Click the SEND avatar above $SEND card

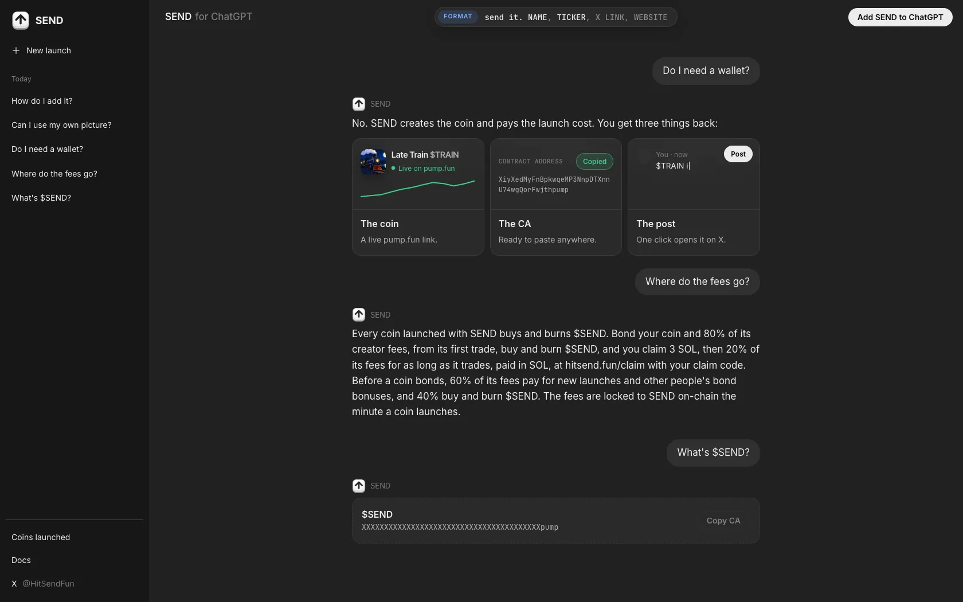coord(359,486)
